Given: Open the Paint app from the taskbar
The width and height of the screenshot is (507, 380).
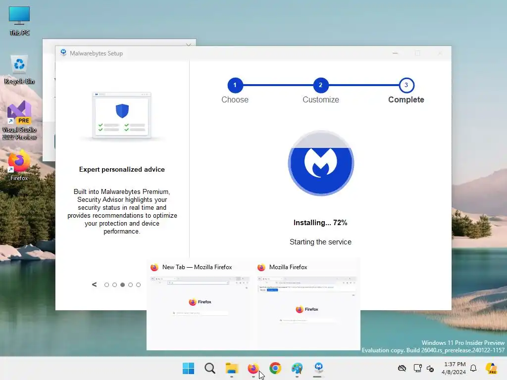Looking at the screenshot, I should 297,368.
